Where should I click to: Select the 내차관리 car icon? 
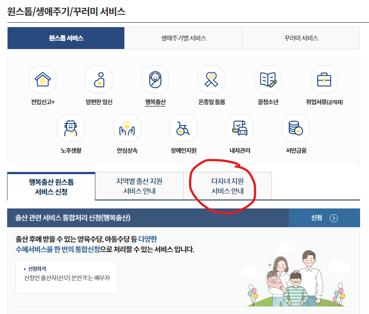click(x=239, y=128)
